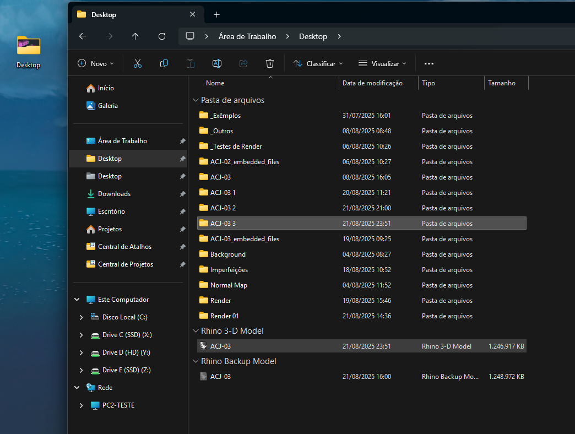Image resolution: width=575 pixels, height=434 pixels.
Task: Click the Render 01 folder icon
Action: click(204, 315)
